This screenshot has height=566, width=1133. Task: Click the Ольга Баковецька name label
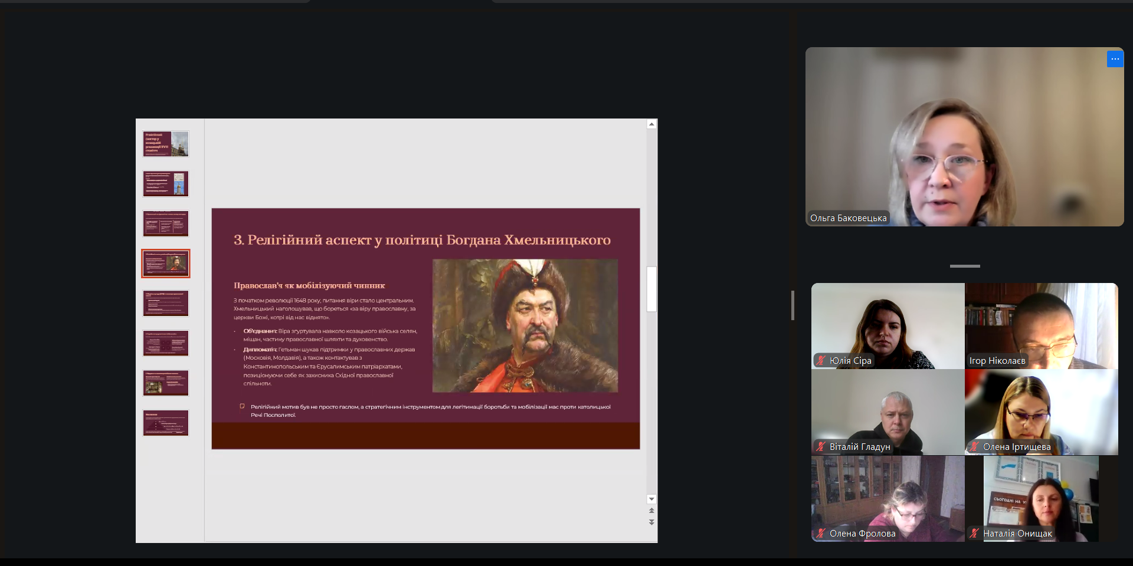tap(848, 218)
